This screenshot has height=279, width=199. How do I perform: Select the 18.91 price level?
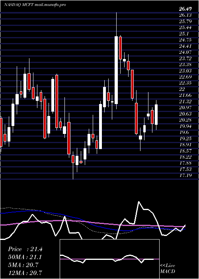coord(185,145)
